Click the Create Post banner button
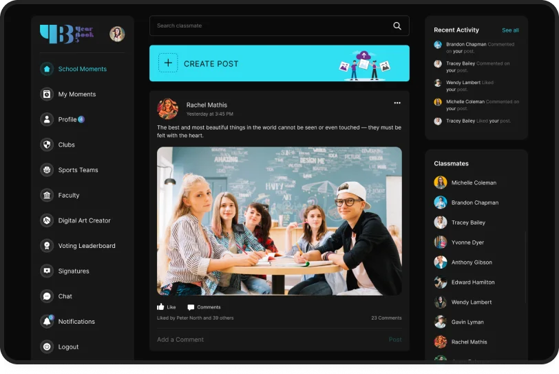This screenshot has height=374, width=559. tap(279, 63)
